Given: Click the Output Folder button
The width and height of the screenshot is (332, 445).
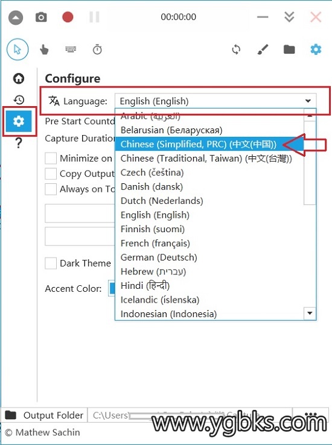Looking at the screenshot, I should 44,415.
